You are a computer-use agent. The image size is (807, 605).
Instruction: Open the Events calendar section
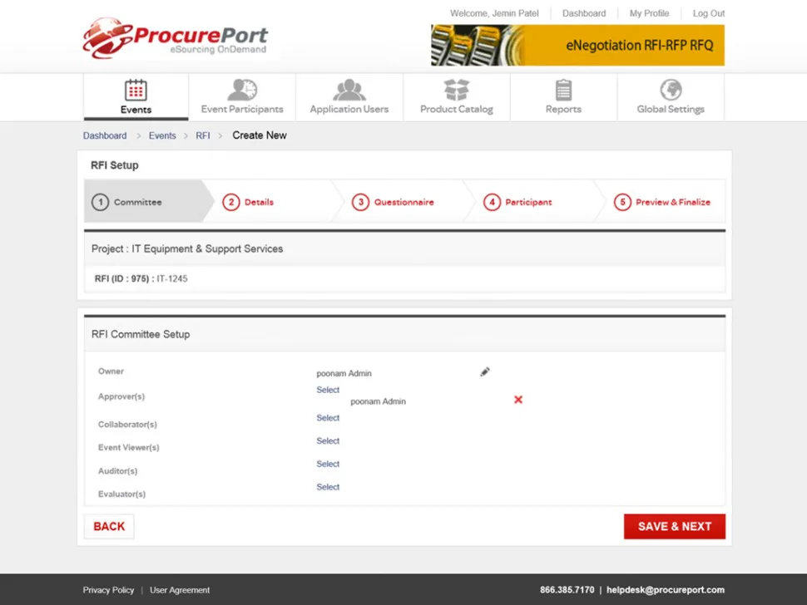135,96
